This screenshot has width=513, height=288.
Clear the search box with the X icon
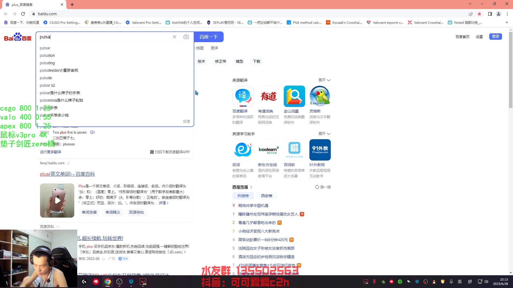point(175,37)
